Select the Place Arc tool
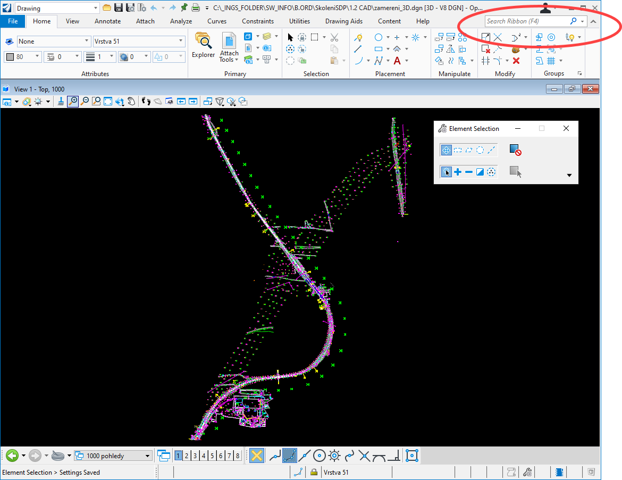 click(359, 61)
